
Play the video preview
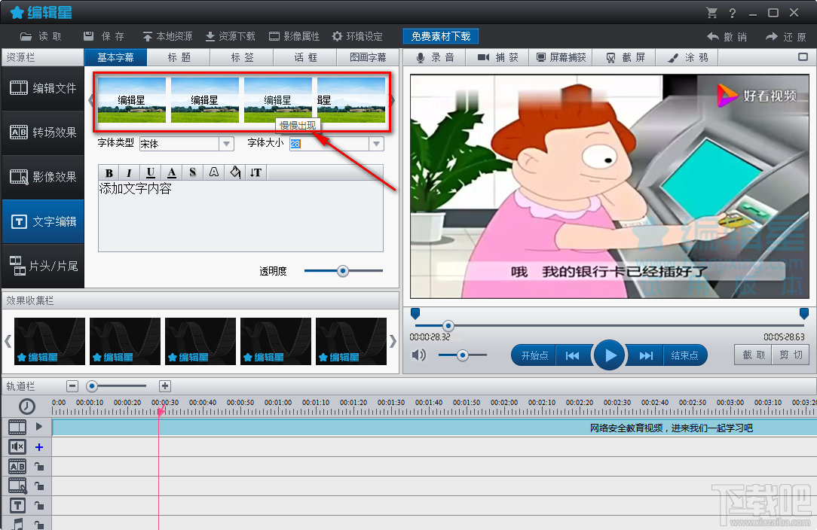[x=610, y=355]
